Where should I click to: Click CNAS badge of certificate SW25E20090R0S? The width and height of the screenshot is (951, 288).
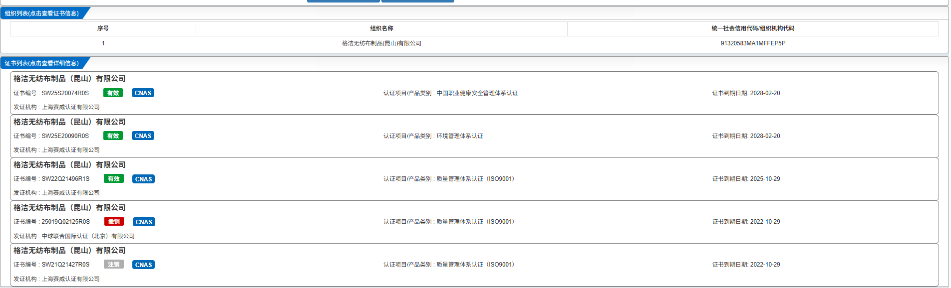(143, 136)
